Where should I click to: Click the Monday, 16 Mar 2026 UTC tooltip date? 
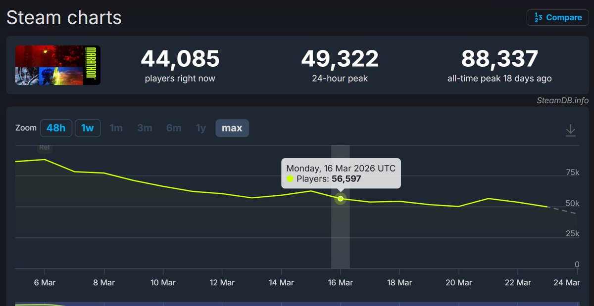point(341,168)
